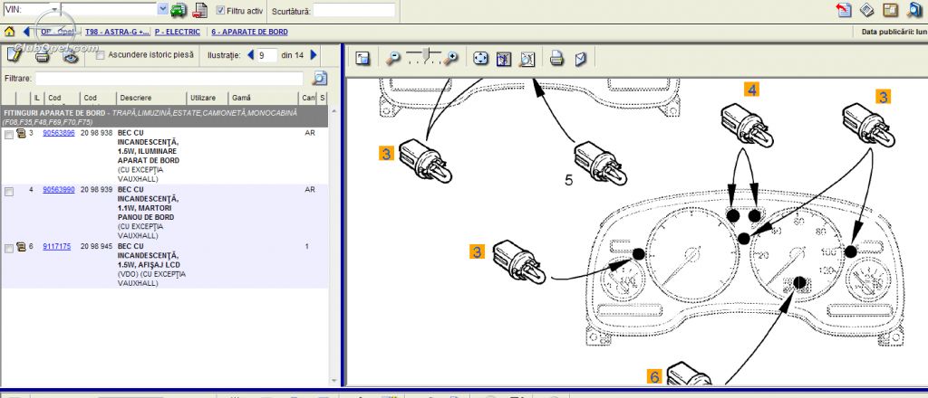
Task: Click the magnifier over drawing icon
Action: (x=527, y=58)
